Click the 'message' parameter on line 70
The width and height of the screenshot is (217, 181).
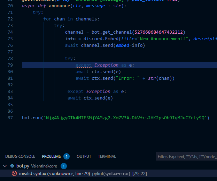point(95,6)
